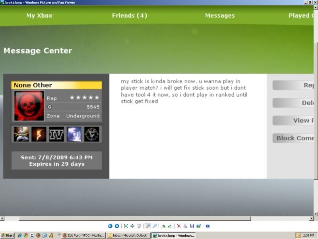Click the IV game icon
Viewport: 318px width, 239px height.
(x=56, y=134)
